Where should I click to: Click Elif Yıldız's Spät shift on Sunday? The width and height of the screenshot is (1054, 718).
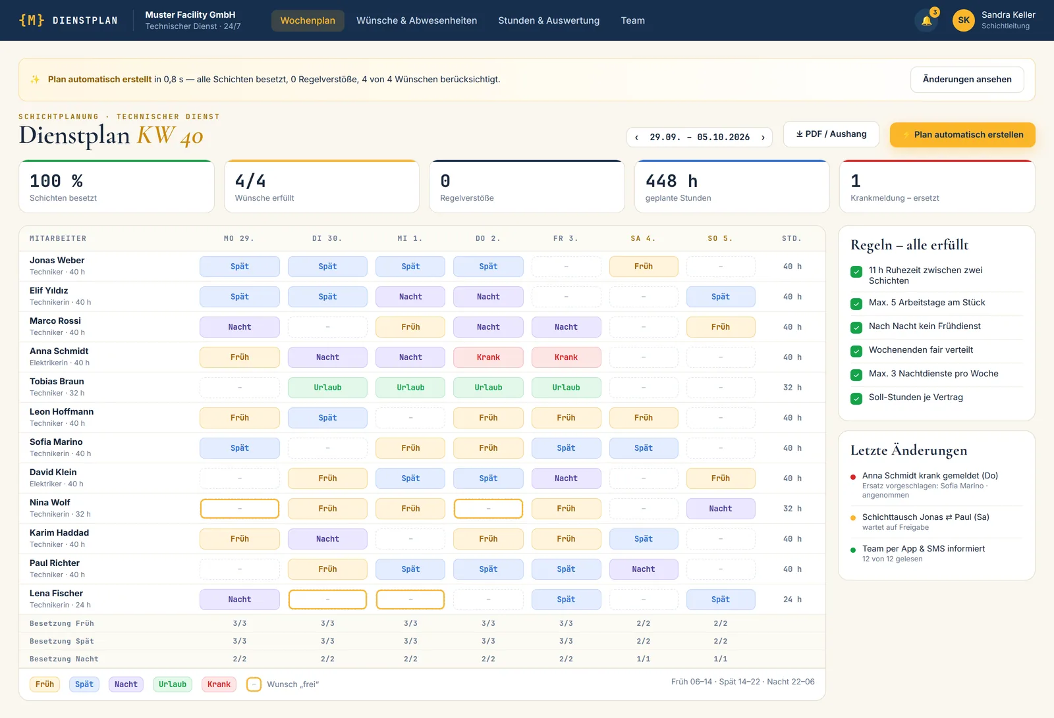coord(721,297)
